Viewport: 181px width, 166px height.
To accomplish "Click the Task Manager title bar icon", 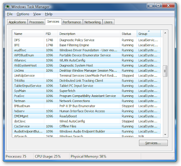I will [x=8, y=7].
